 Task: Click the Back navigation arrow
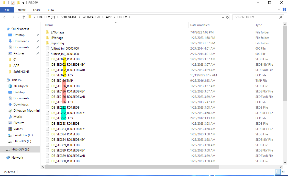(5, 17)
